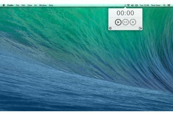The height and width of the screenshot is (115, 173).
Task: Open the Finder menu
Action: coord(10,5)
